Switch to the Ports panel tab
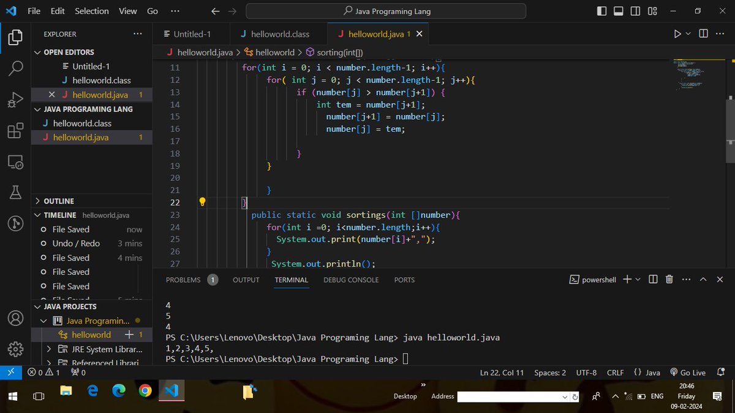This screenshot has width=735, height=413. pos(404,280)
